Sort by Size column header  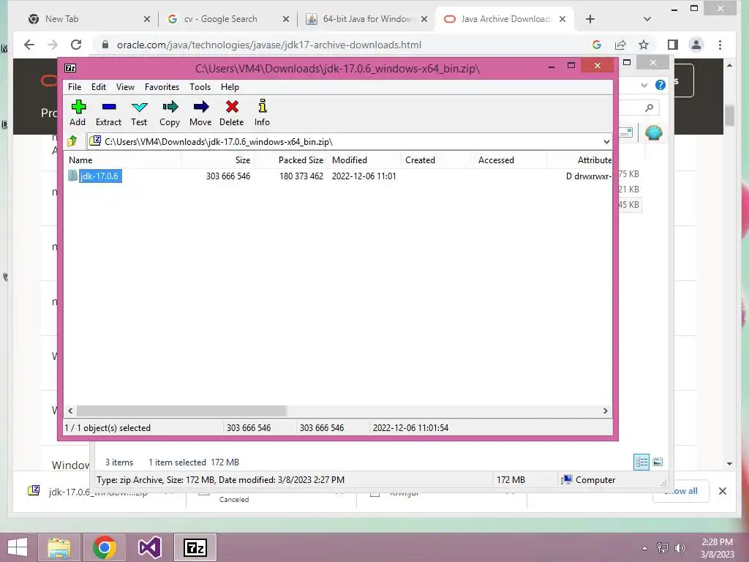click(217, 160)
